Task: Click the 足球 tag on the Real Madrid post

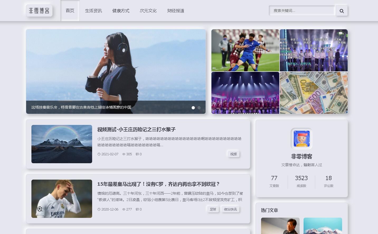Action: [213, 209]
